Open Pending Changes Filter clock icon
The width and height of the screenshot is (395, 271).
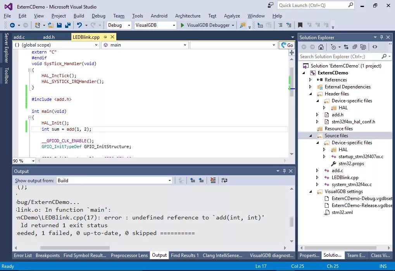333,47
